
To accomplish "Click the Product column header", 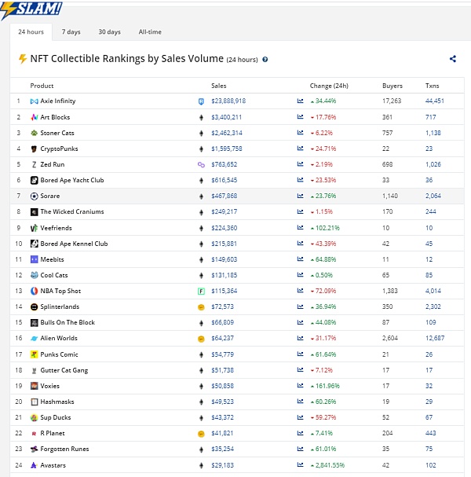I will pos(42,86).
